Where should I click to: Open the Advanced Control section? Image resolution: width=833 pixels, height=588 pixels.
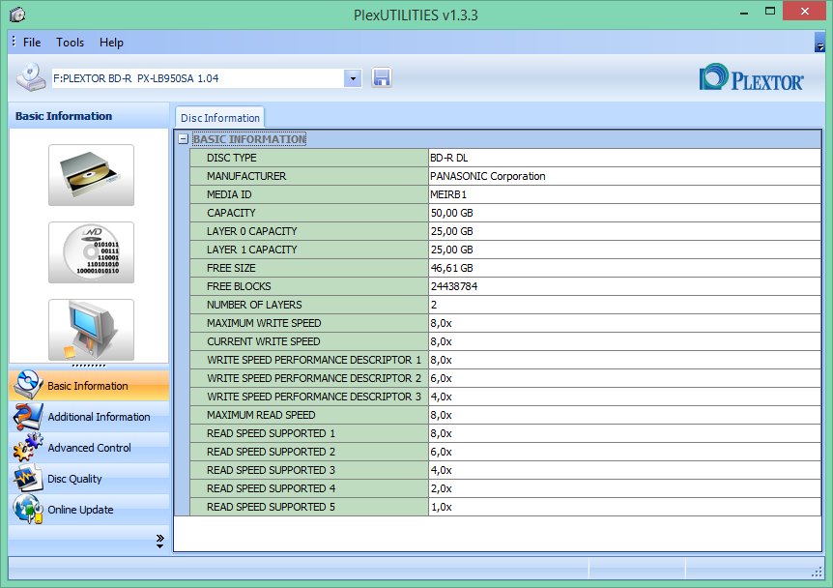click(89, 448)
